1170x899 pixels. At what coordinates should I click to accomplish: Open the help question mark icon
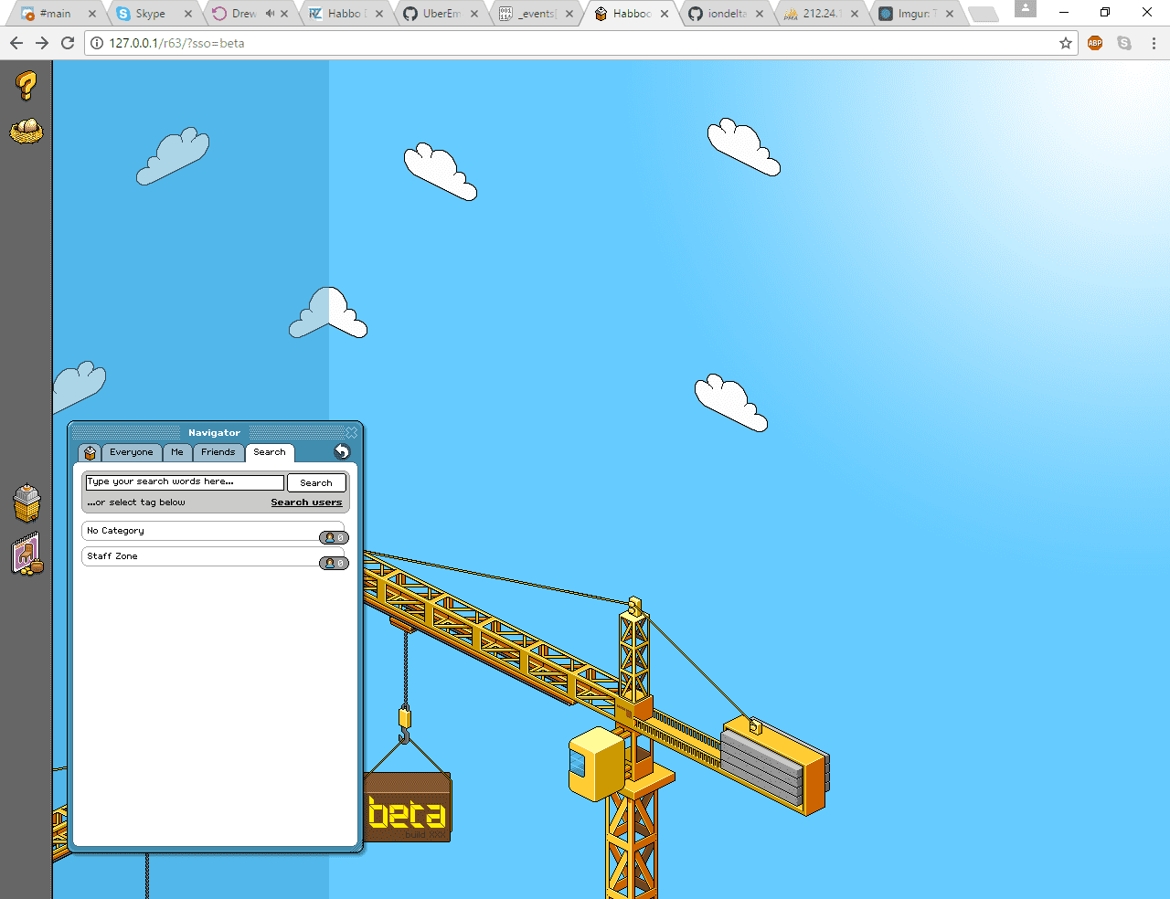[x=27, y=86]
